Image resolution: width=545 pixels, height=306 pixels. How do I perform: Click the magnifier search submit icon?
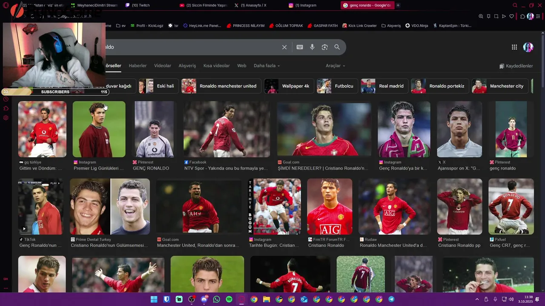tap(337, 47)
